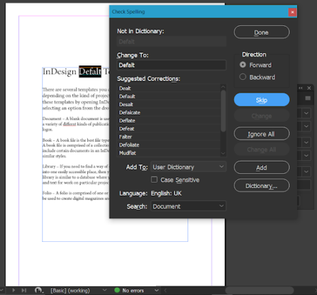Select the Forward direction radio button
Image resolution: width=317 pixels, height=295 pixels.
click(243, 65)
